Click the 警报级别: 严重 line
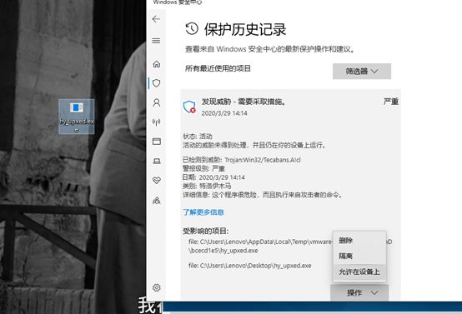 pyautogui.click(x=203, y=168)
